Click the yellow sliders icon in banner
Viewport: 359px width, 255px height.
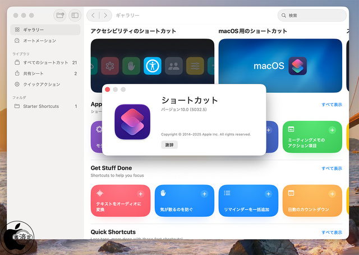point(195,66)
